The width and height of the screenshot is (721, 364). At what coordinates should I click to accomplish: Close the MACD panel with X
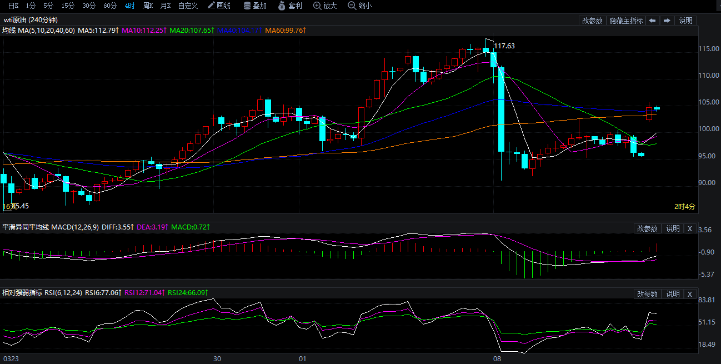point(689,228)
